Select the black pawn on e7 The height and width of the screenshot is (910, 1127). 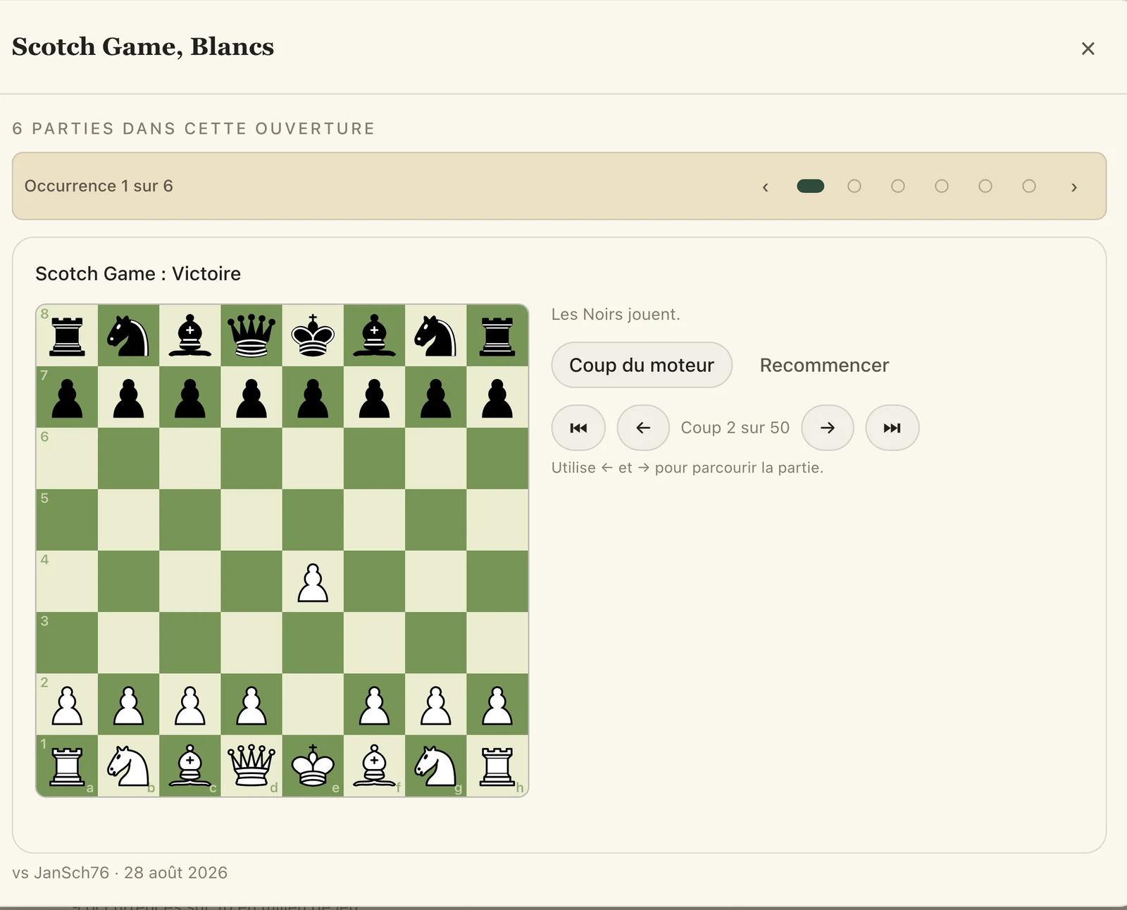313,397
